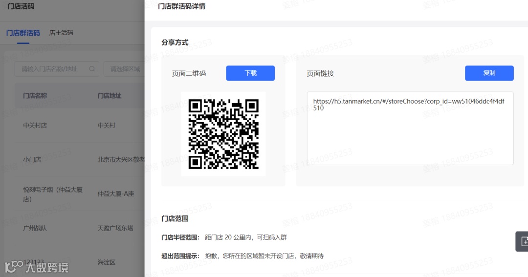Click the 门店名称 column header
This screenshot has height=277, width=528.
click(x=35, y=96)
